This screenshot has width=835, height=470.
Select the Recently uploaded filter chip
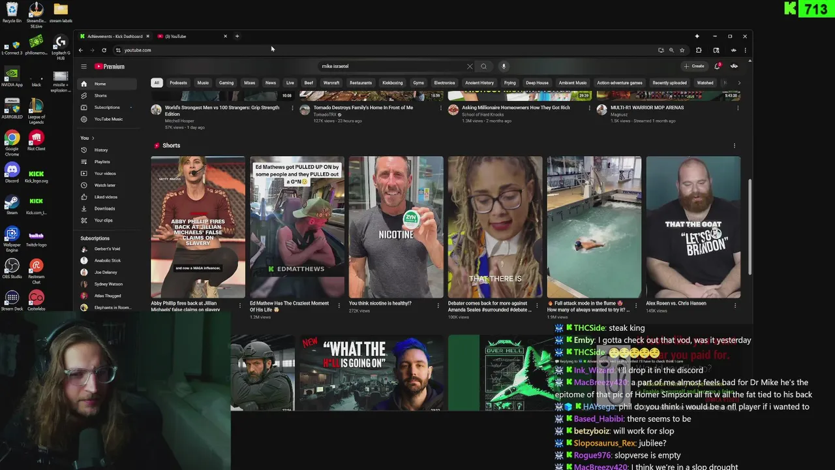point(669,83)
